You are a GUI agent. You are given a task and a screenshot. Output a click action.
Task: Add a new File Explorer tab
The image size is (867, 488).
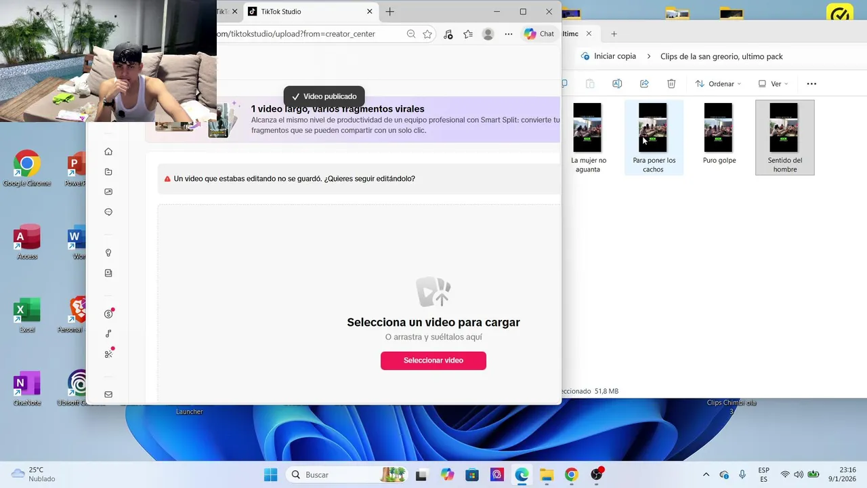tap(614, 34)
